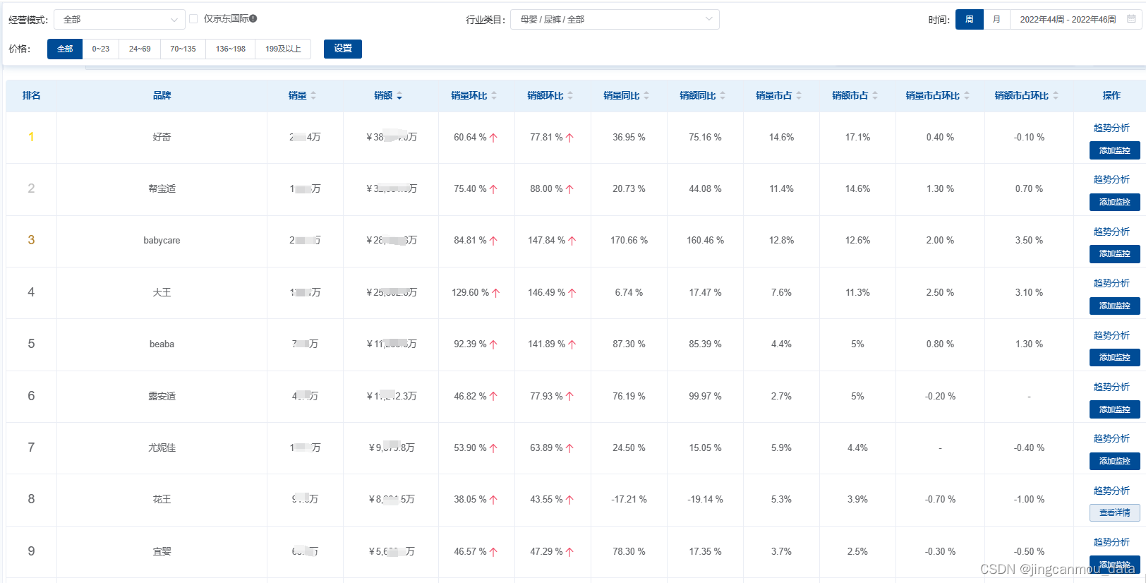Click the info icon beside 仅京东国际
This screenshot has width=1146, height=583.
(x=253, y=18)
